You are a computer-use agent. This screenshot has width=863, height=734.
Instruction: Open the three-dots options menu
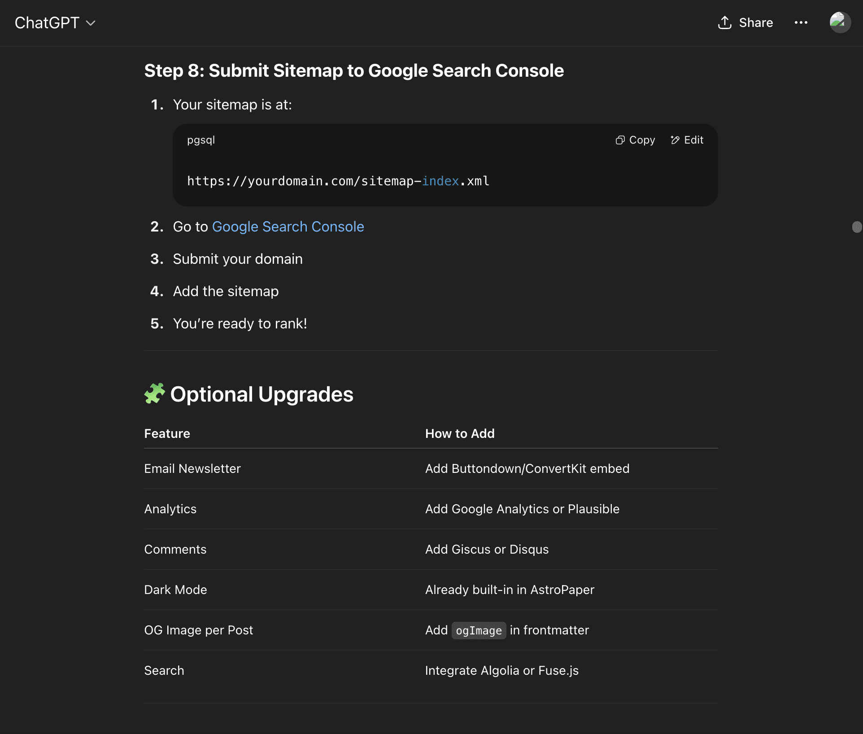point(801,22)
